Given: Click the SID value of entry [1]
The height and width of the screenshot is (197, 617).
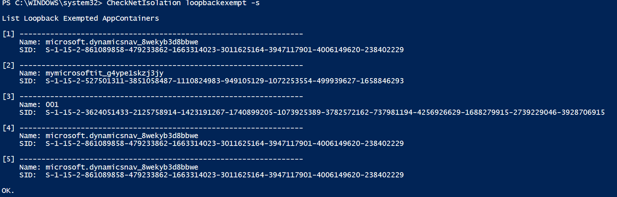Looking at the screenshot, I should [224, 50].
